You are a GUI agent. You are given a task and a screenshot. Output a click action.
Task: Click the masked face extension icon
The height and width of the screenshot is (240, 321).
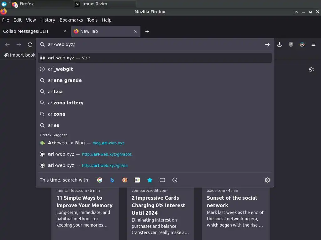click(x=302, y=44)
